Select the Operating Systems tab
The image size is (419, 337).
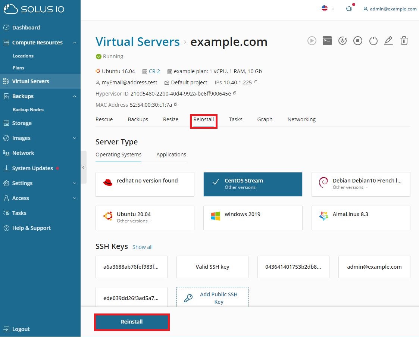[x=118, y=155]
